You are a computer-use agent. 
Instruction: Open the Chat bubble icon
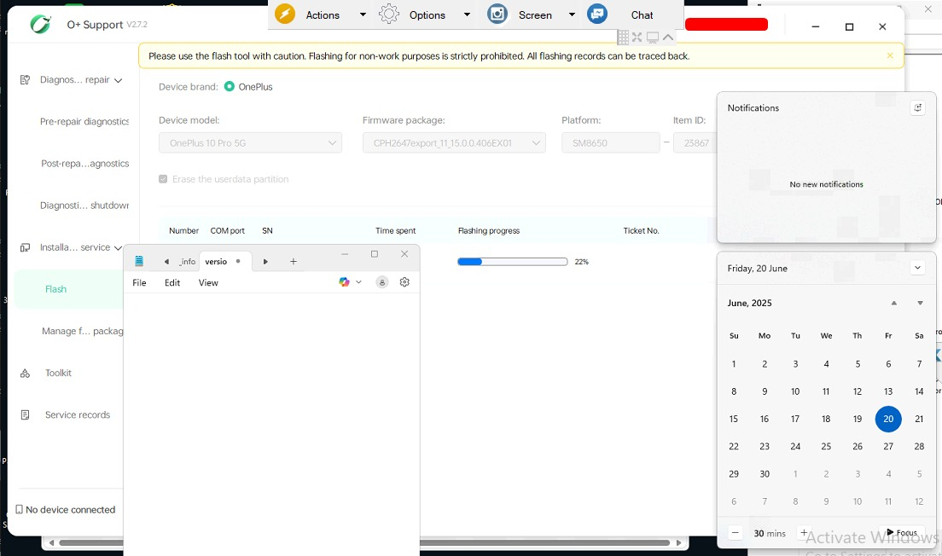pos(597,14)
